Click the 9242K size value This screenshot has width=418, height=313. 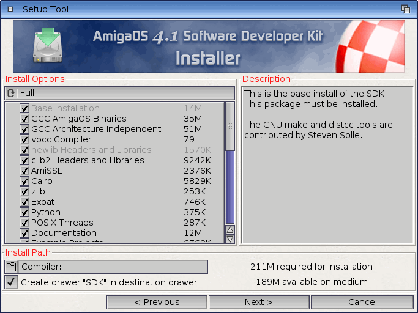point(197,160)
